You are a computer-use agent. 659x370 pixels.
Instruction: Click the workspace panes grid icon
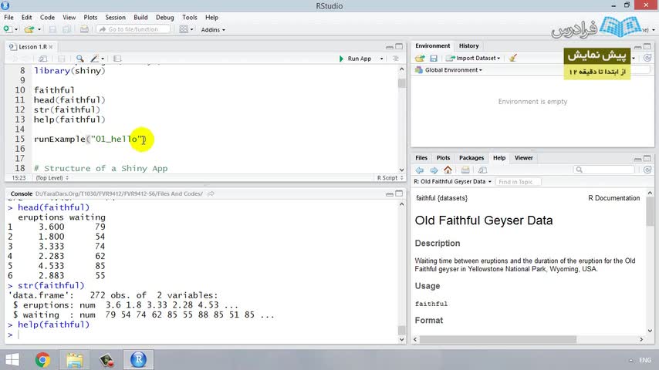(184, 29)
